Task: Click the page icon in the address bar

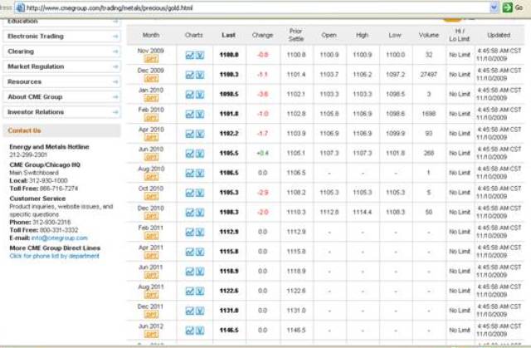Action: pos(20,7)
